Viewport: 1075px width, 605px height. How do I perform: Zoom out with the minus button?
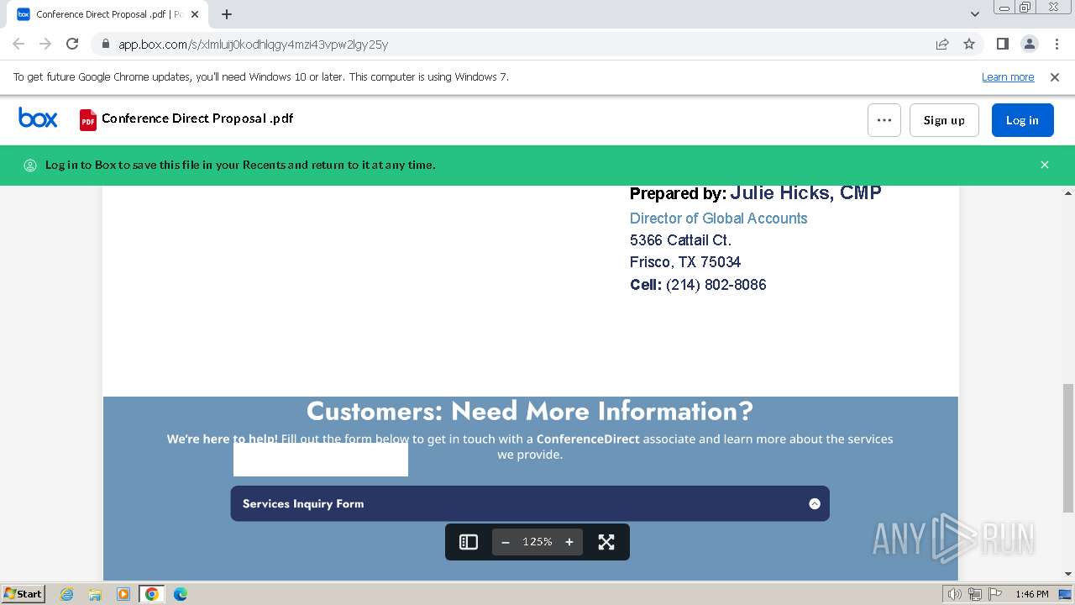point(506,542)
